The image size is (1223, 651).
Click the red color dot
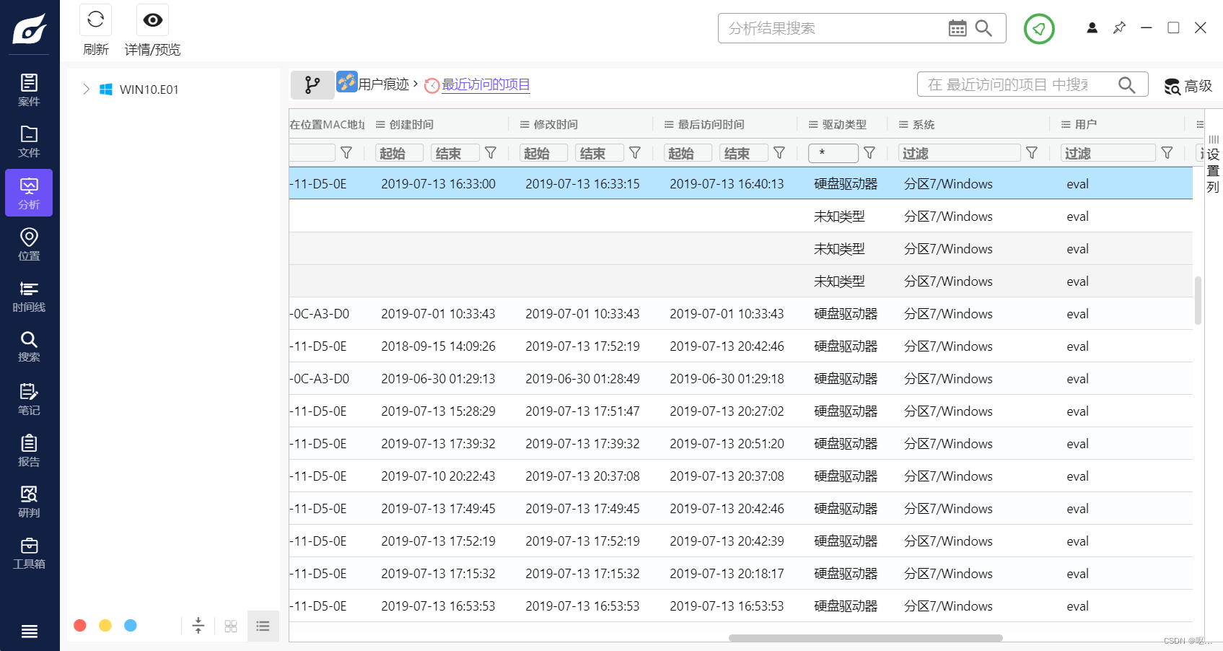click(x=80, y=625)
